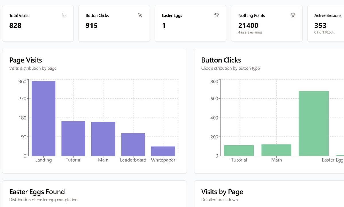Image resolution: width=344 pixels, height=207 pixels.
Task: Click the 'Detailed breakdown' subtitle
Action: click(219, 200)
